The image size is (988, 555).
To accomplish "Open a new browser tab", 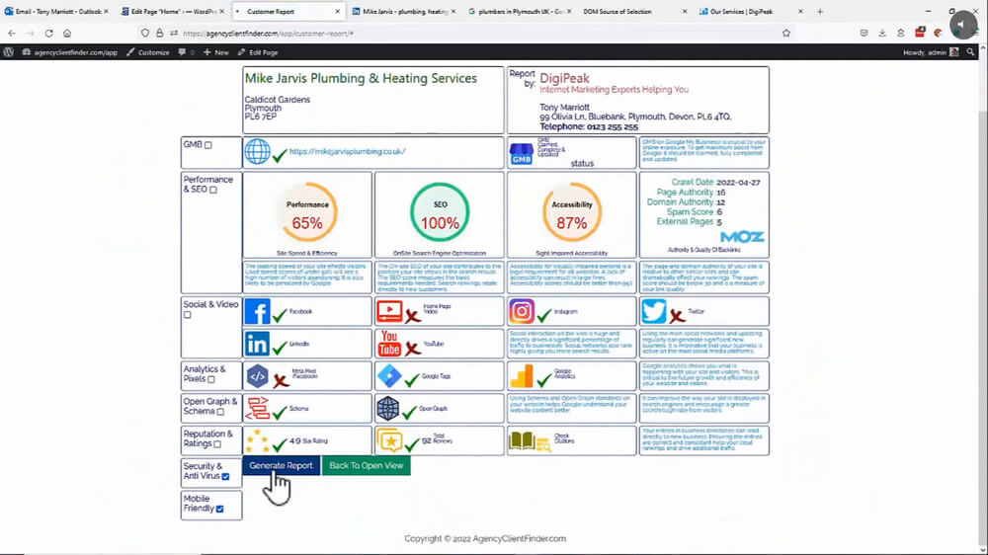I will (820, 11).
